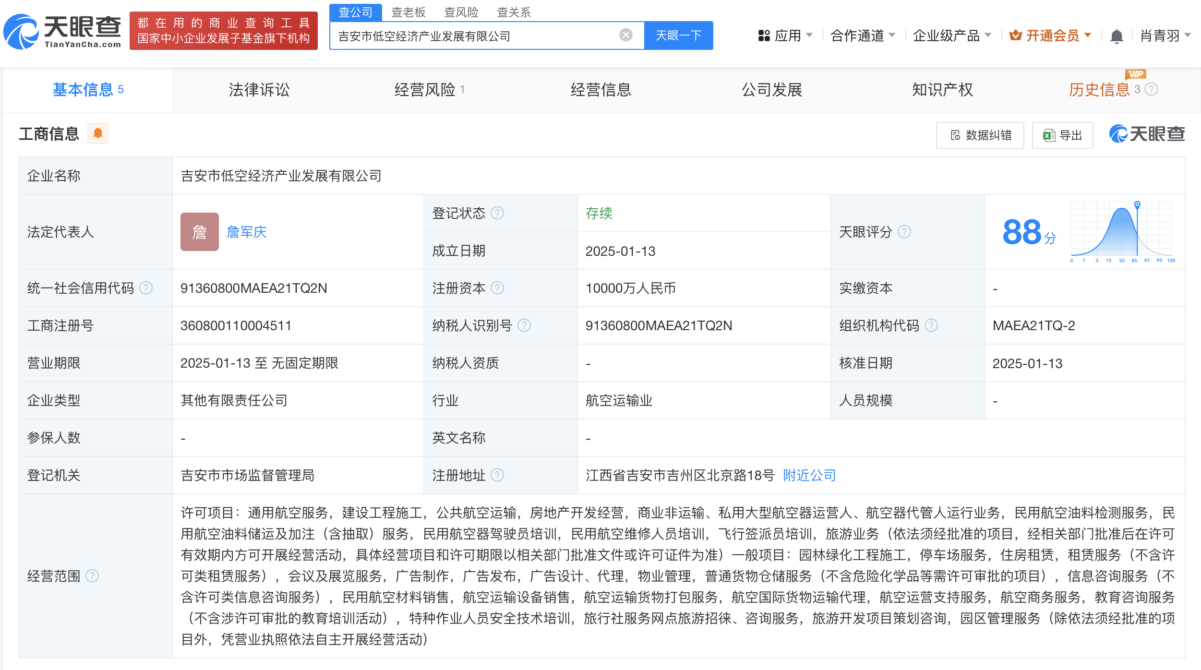The image size is (1201, 670).
Task: Click the orange alert bell beside 工商信息
Action: (98, 133)
